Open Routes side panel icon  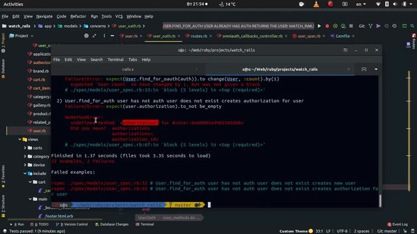pyautogui.click(x=414, y=42)
